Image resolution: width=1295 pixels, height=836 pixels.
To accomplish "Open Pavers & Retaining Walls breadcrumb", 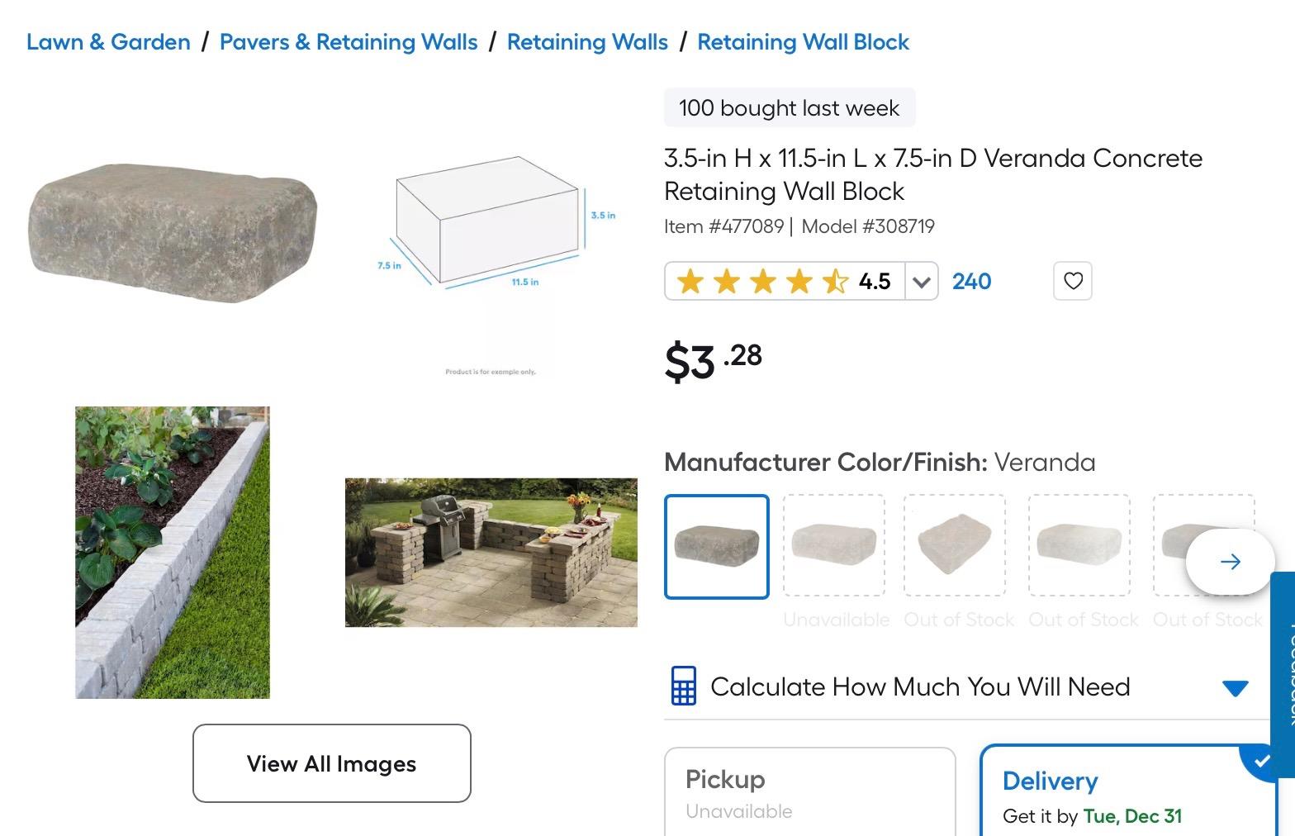I will pyautogui.click(x=348, y=42).
